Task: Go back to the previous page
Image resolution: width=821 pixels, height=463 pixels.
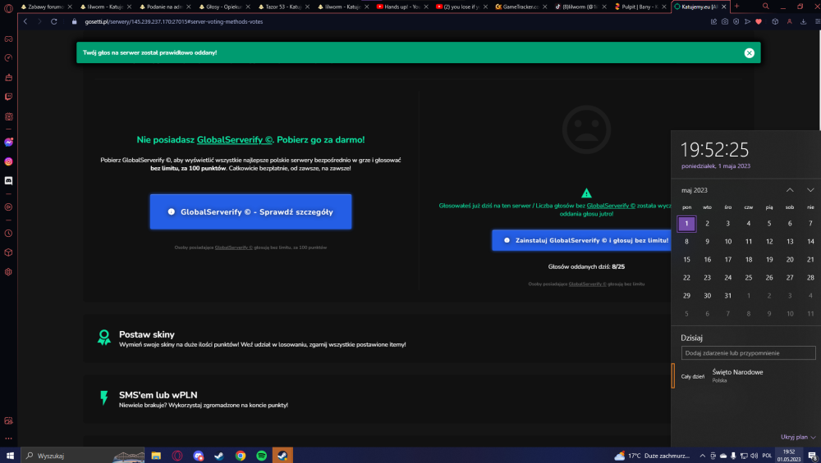Action: tap(25, 21)
